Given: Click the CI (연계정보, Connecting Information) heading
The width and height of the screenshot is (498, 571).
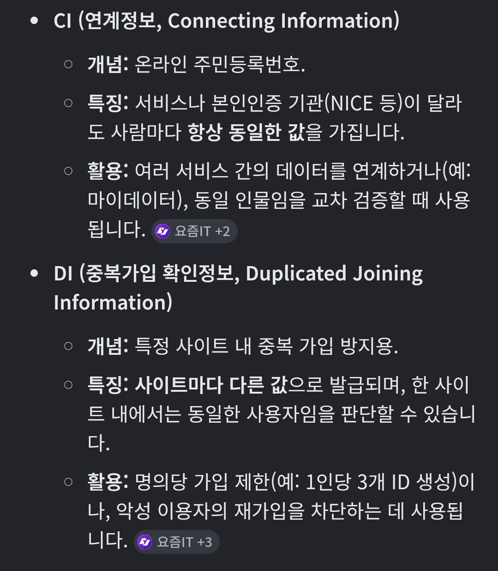Looking at the screenshot, I should point(227,21).
